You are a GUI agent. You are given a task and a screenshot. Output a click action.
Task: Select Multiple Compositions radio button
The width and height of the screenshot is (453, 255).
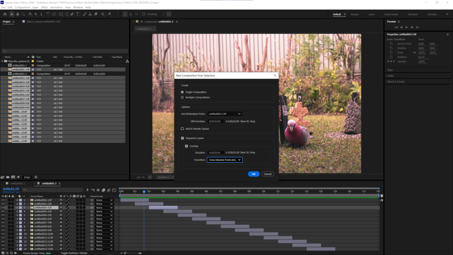click(x=182, y=97)
